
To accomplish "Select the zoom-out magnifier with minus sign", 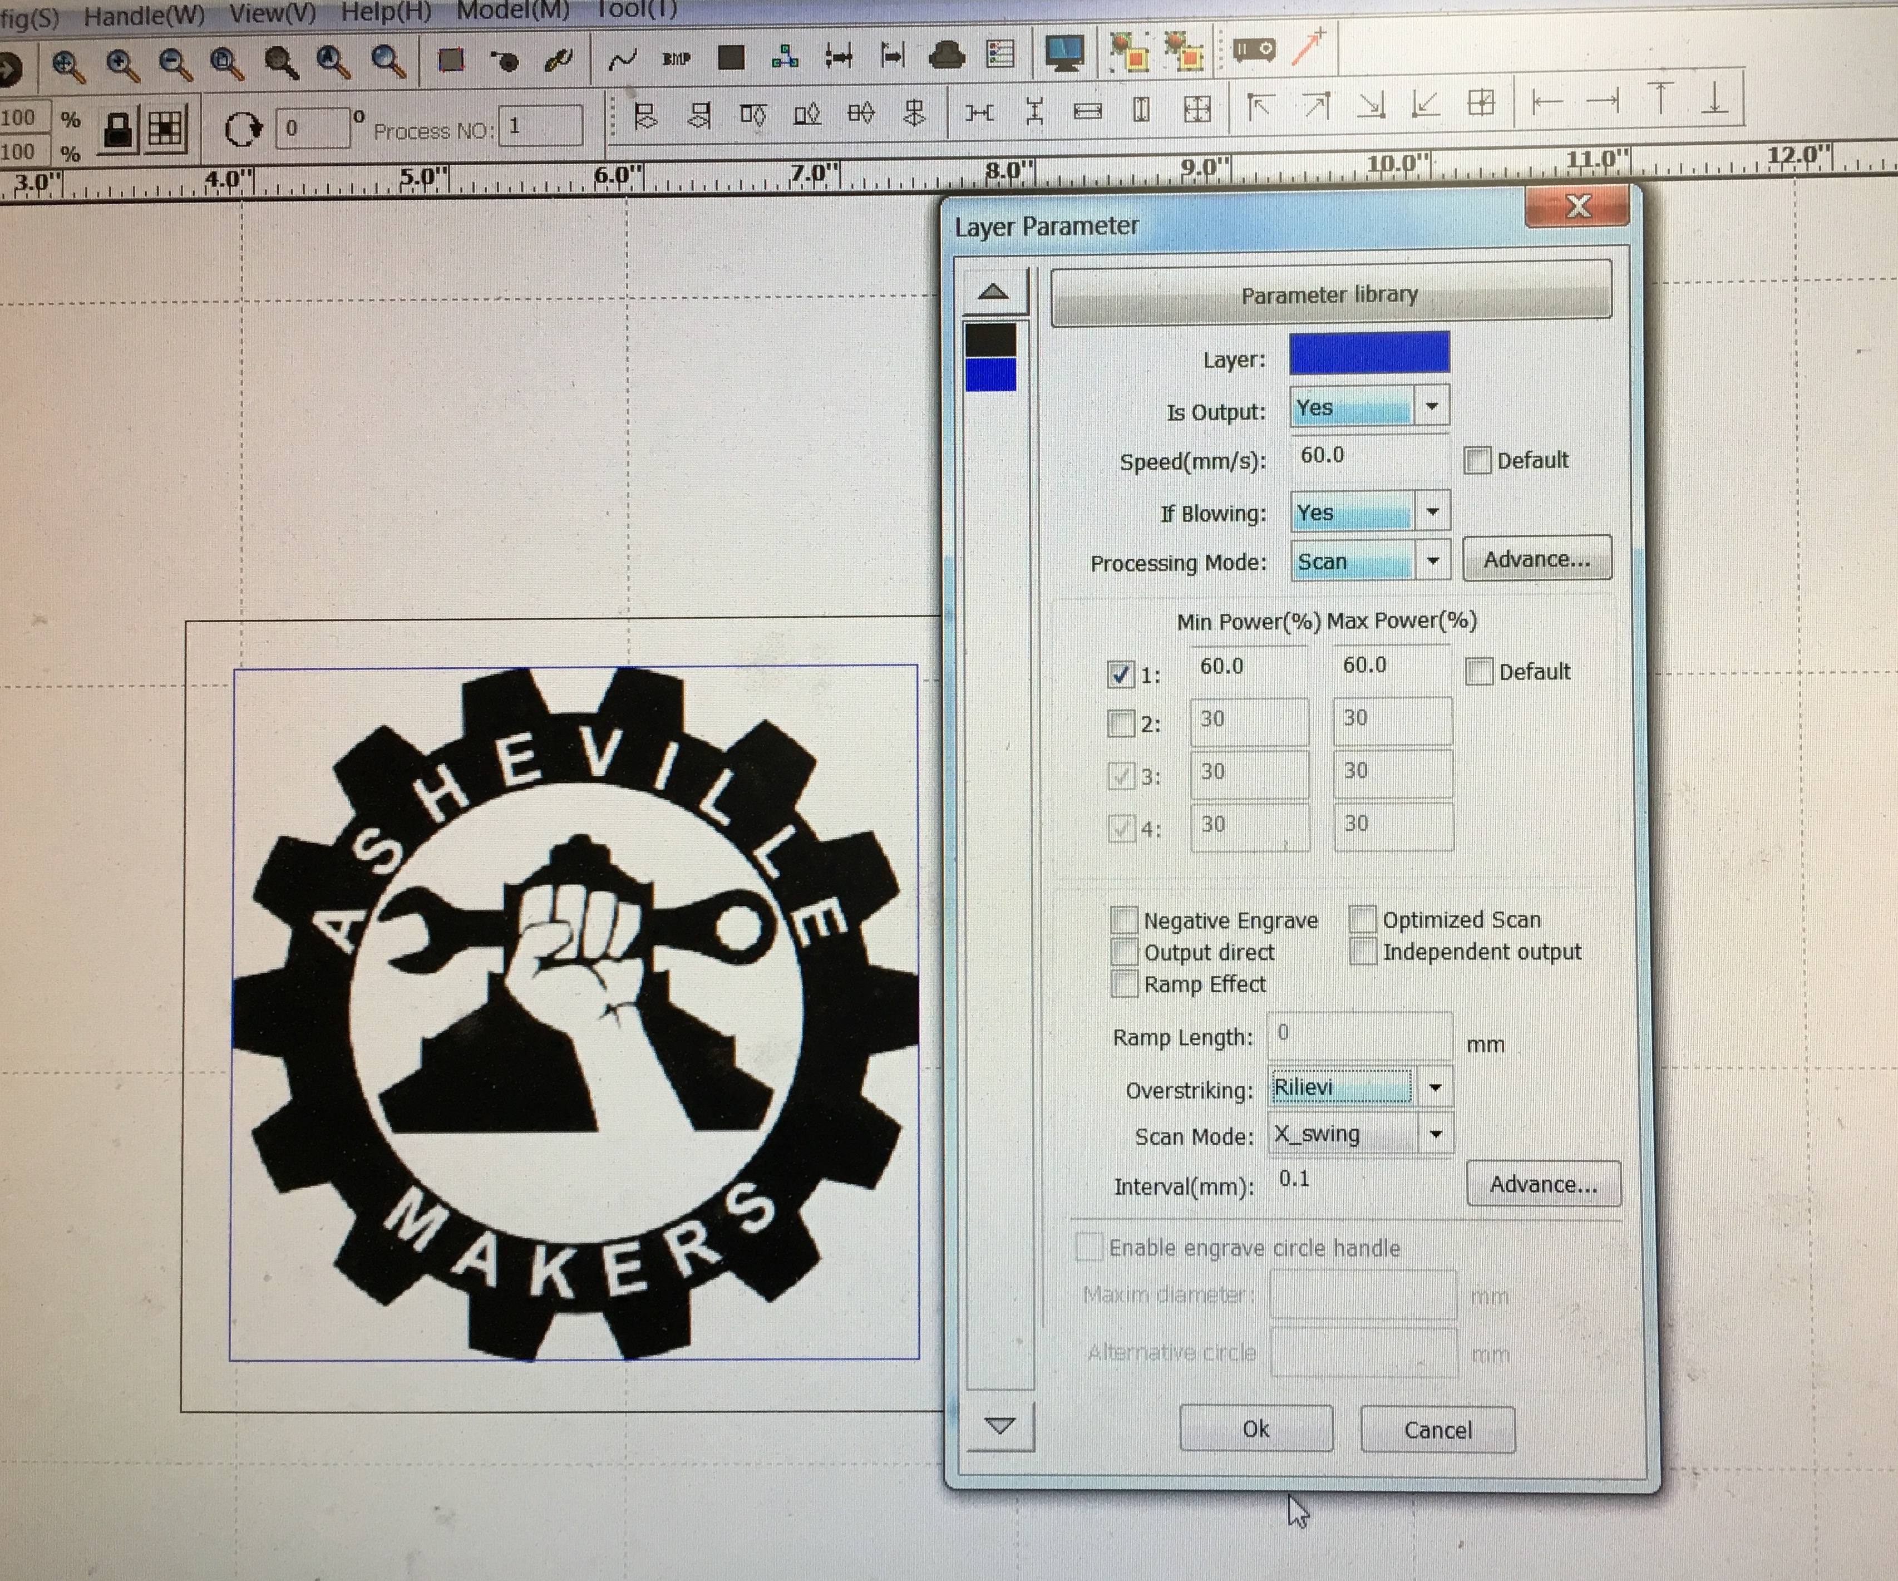I will click(174, 64).
